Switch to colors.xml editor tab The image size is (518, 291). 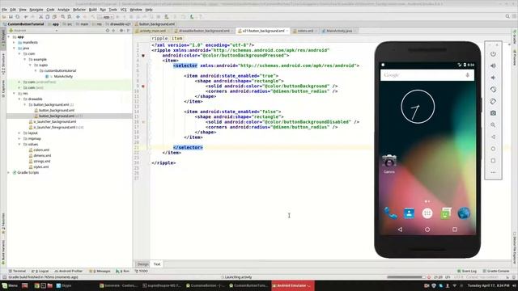[305, 31]
